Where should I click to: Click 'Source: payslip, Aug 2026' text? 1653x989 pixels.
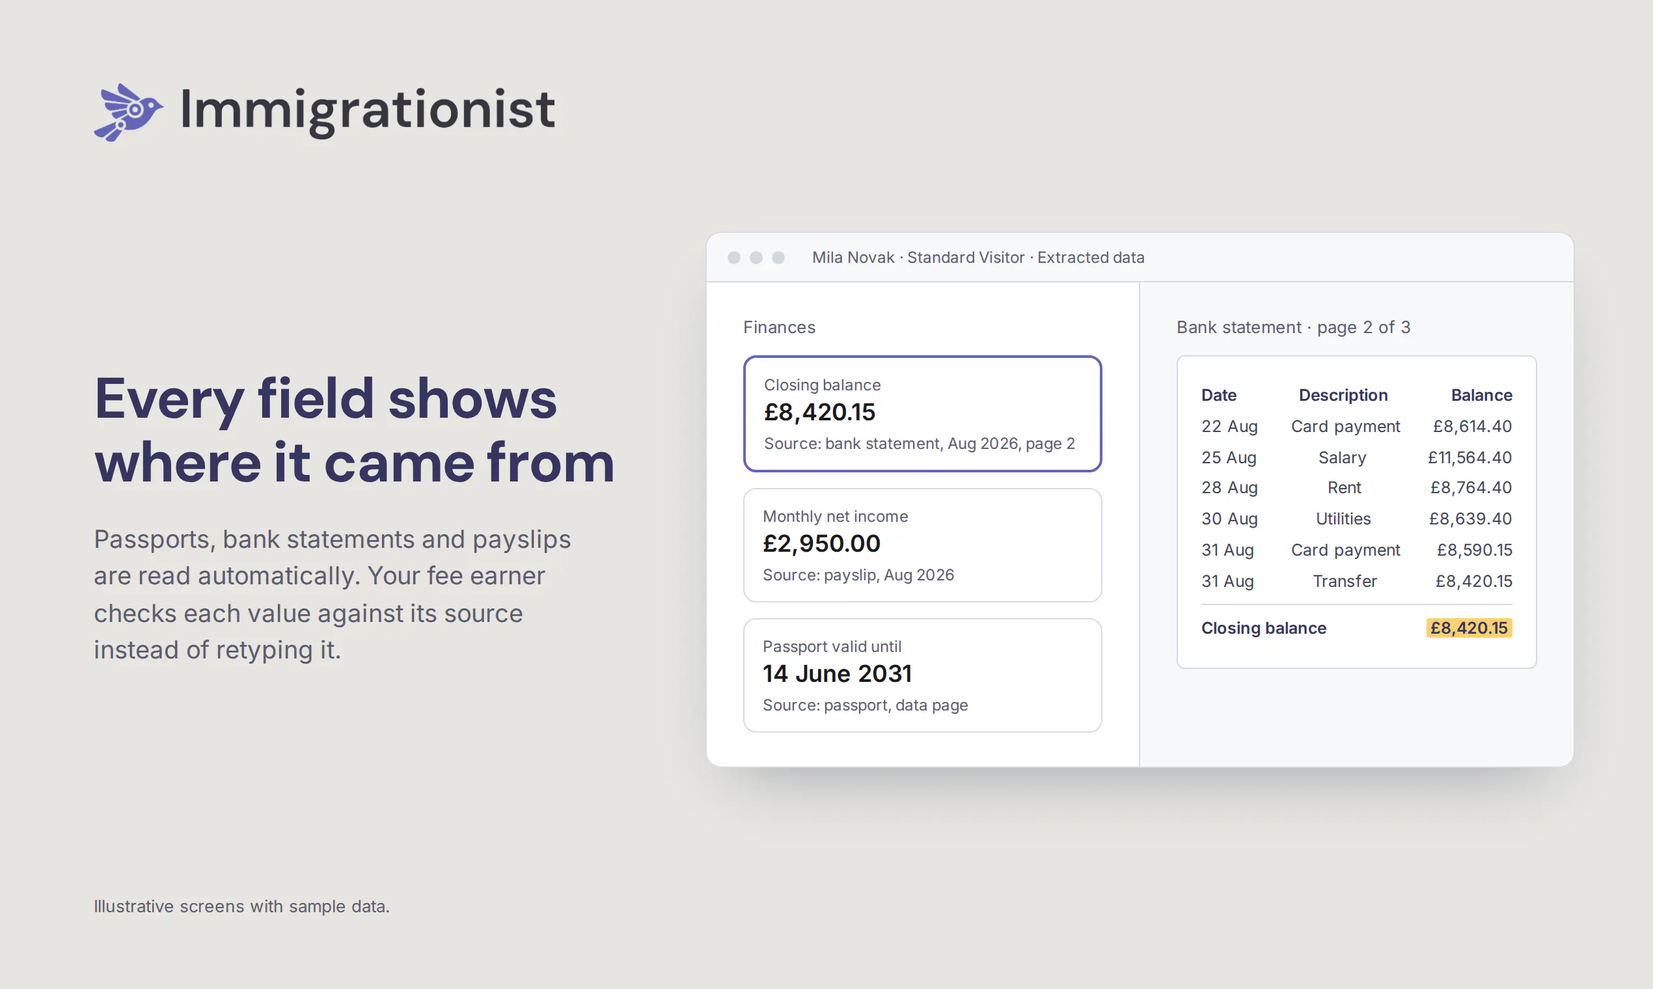point(858,575)
